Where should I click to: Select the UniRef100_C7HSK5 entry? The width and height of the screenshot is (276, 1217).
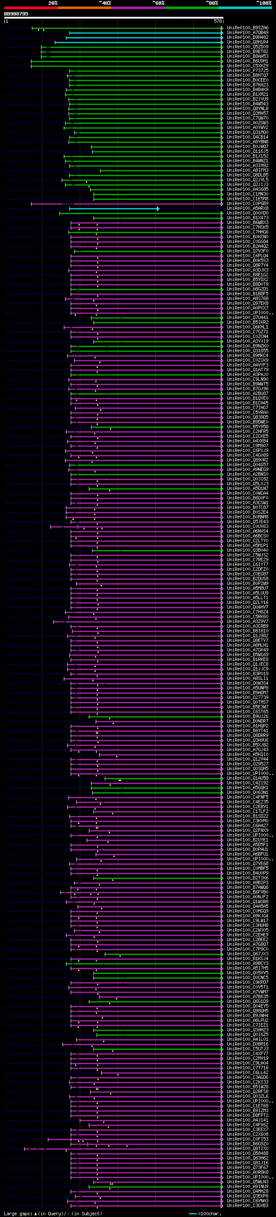[x=248, y=228]
